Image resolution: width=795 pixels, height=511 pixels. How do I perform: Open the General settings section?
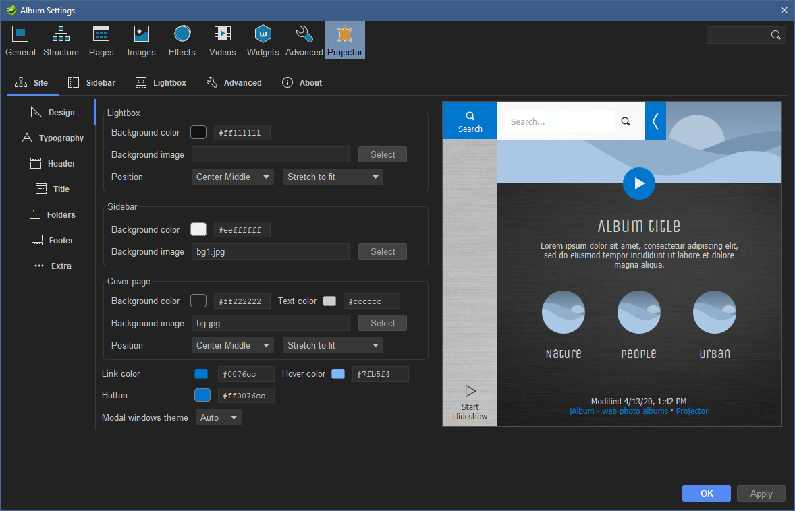point(20,39)
